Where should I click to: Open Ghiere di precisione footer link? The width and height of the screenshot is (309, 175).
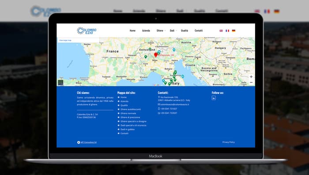(x=130, y=117)
